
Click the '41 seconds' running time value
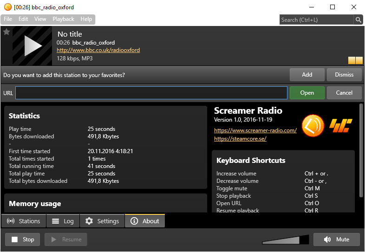[102, 166]
